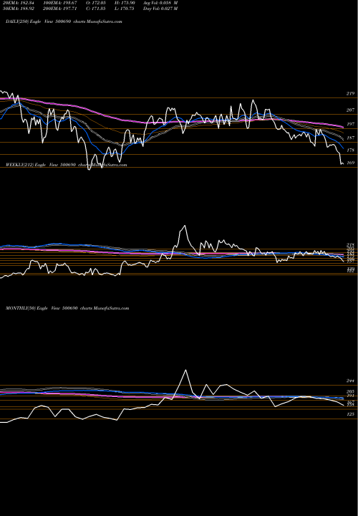Click the WEEKLY(212) Eagle View chart title
Image resolution: width=358 pixels, height=516 pixels.
66,165
